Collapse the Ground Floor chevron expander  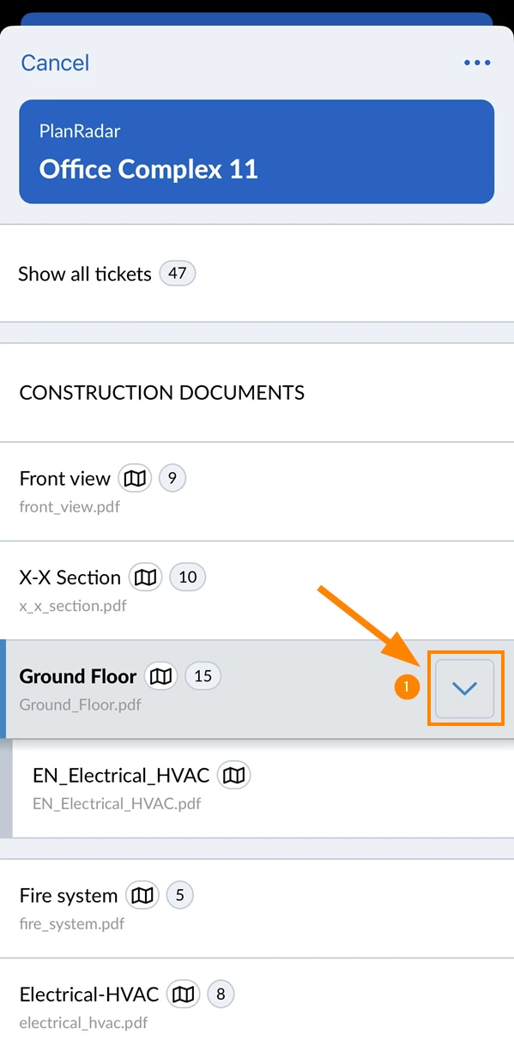point(464,689)
